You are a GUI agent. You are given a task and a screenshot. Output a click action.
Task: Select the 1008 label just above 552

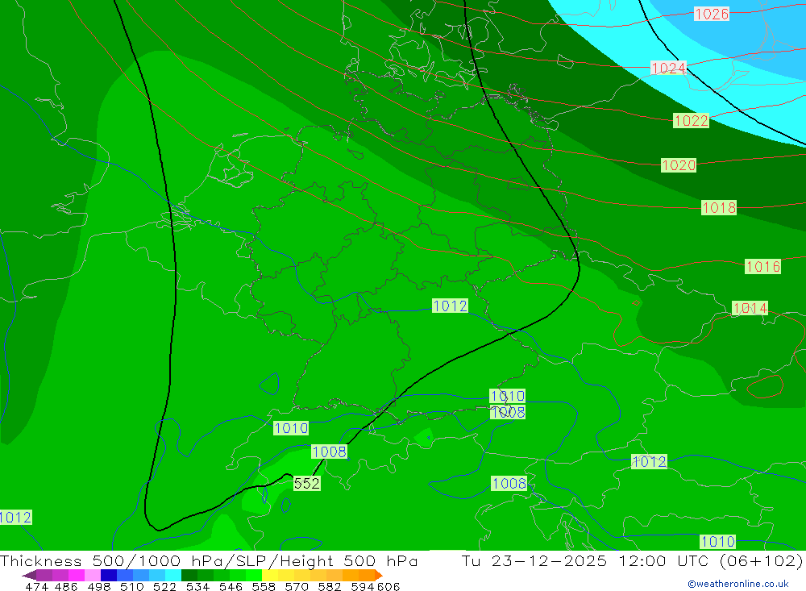point(329,452)
